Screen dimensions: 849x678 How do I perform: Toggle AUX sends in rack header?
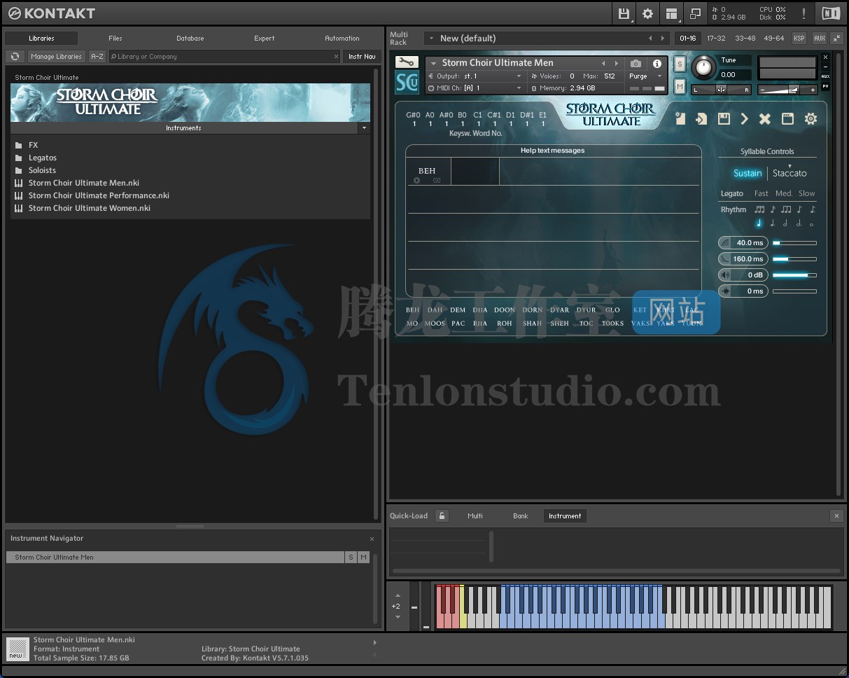coord(819,39)
